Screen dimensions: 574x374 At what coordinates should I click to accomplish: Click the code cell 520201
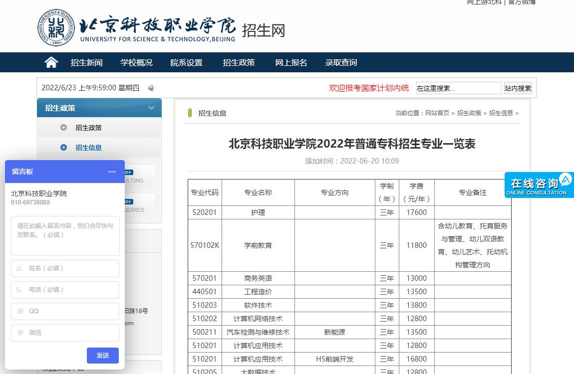pos(205,212)
